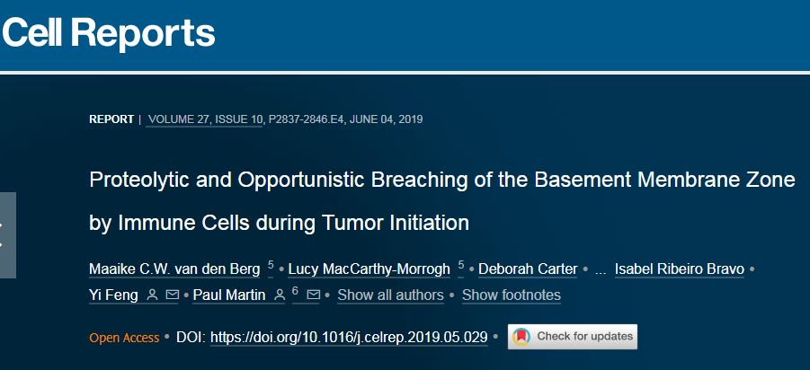Click the envelope icon after Paul Martin's footnote

tap(313, 295)
